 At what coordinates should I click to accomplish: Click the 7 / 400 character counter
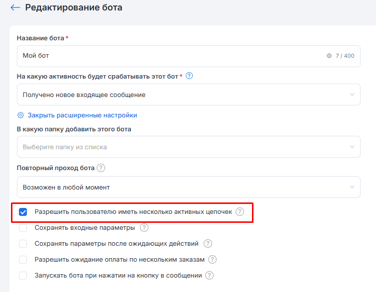click(345, 56)
